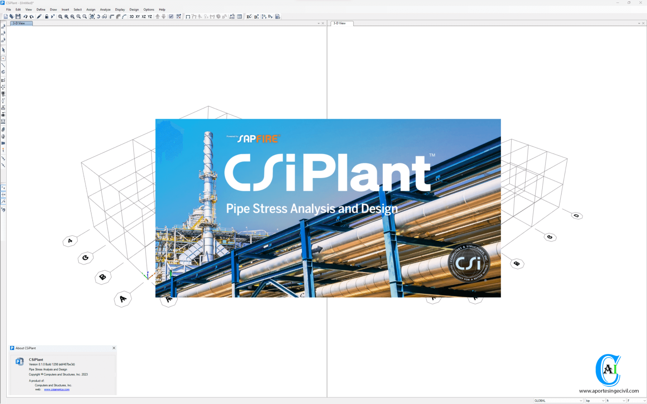Image resolution: width=647 pixels, height=404 pixels.
Task: Change force units from kip dropdown
Action: [603, 400]
